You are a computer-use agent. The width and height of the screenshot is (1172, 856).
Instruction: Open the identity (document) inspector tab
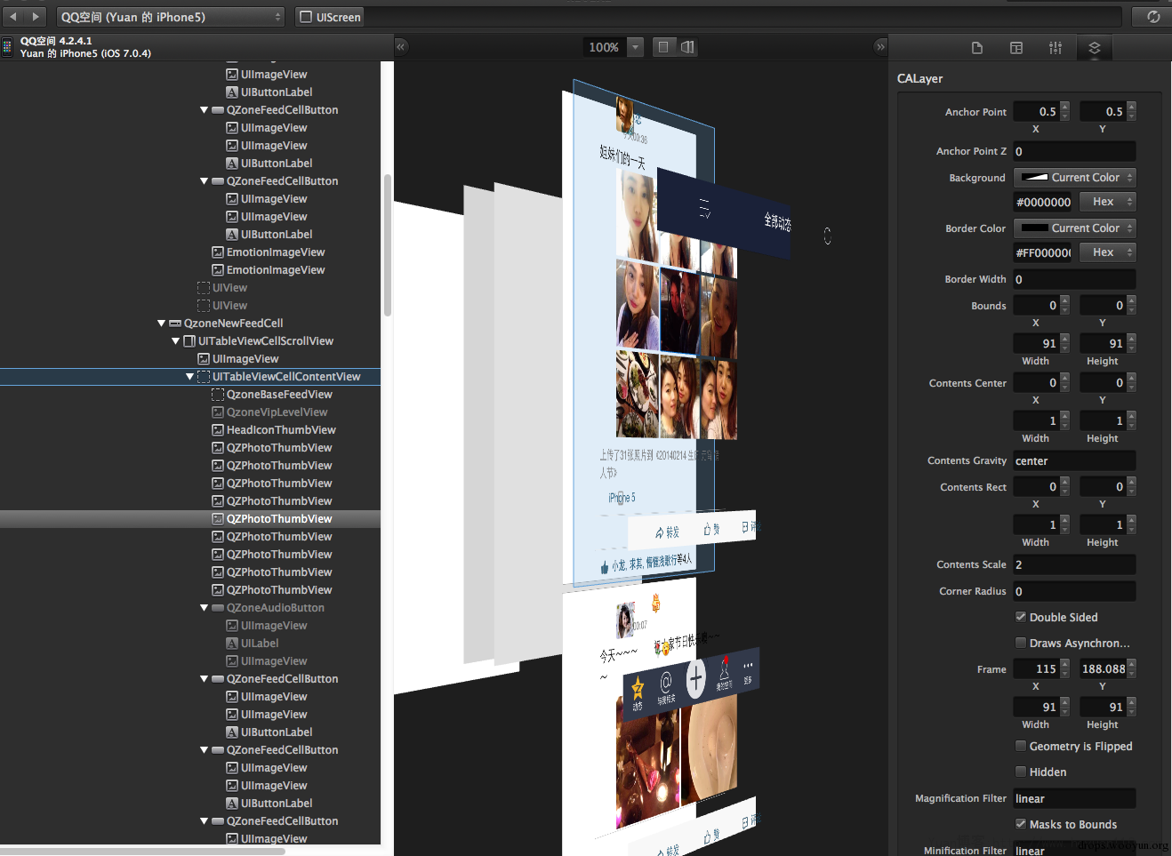977,48
